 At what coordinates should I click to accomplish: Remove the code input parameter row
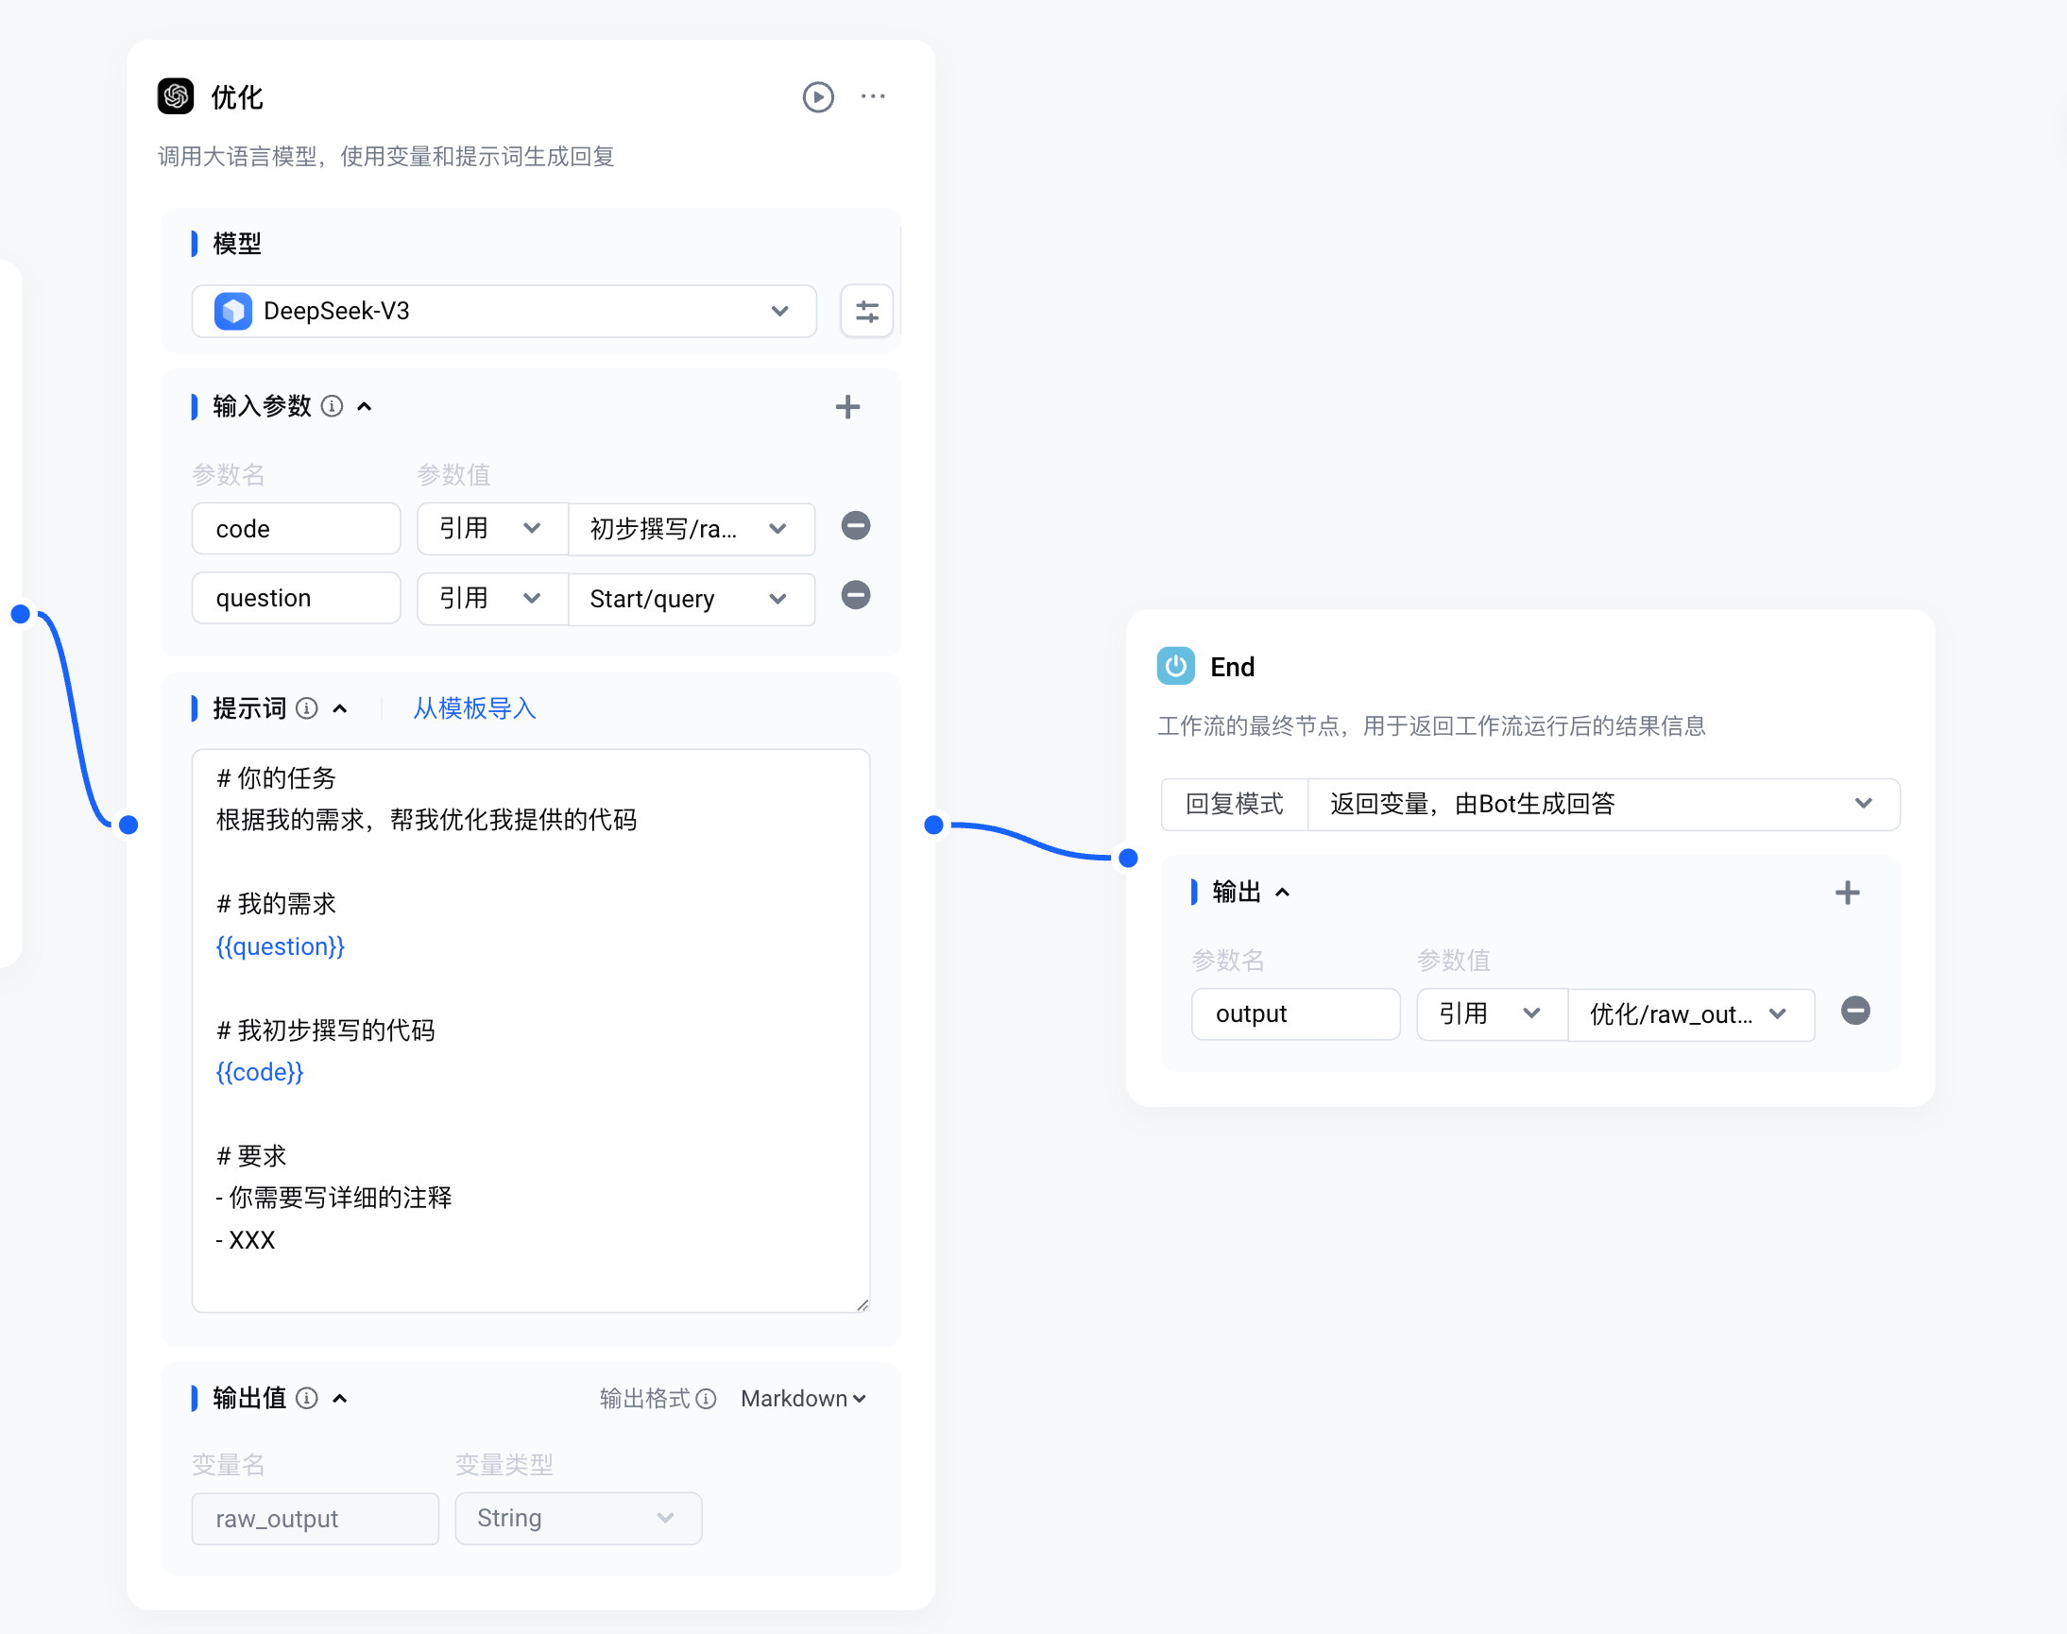855,526
